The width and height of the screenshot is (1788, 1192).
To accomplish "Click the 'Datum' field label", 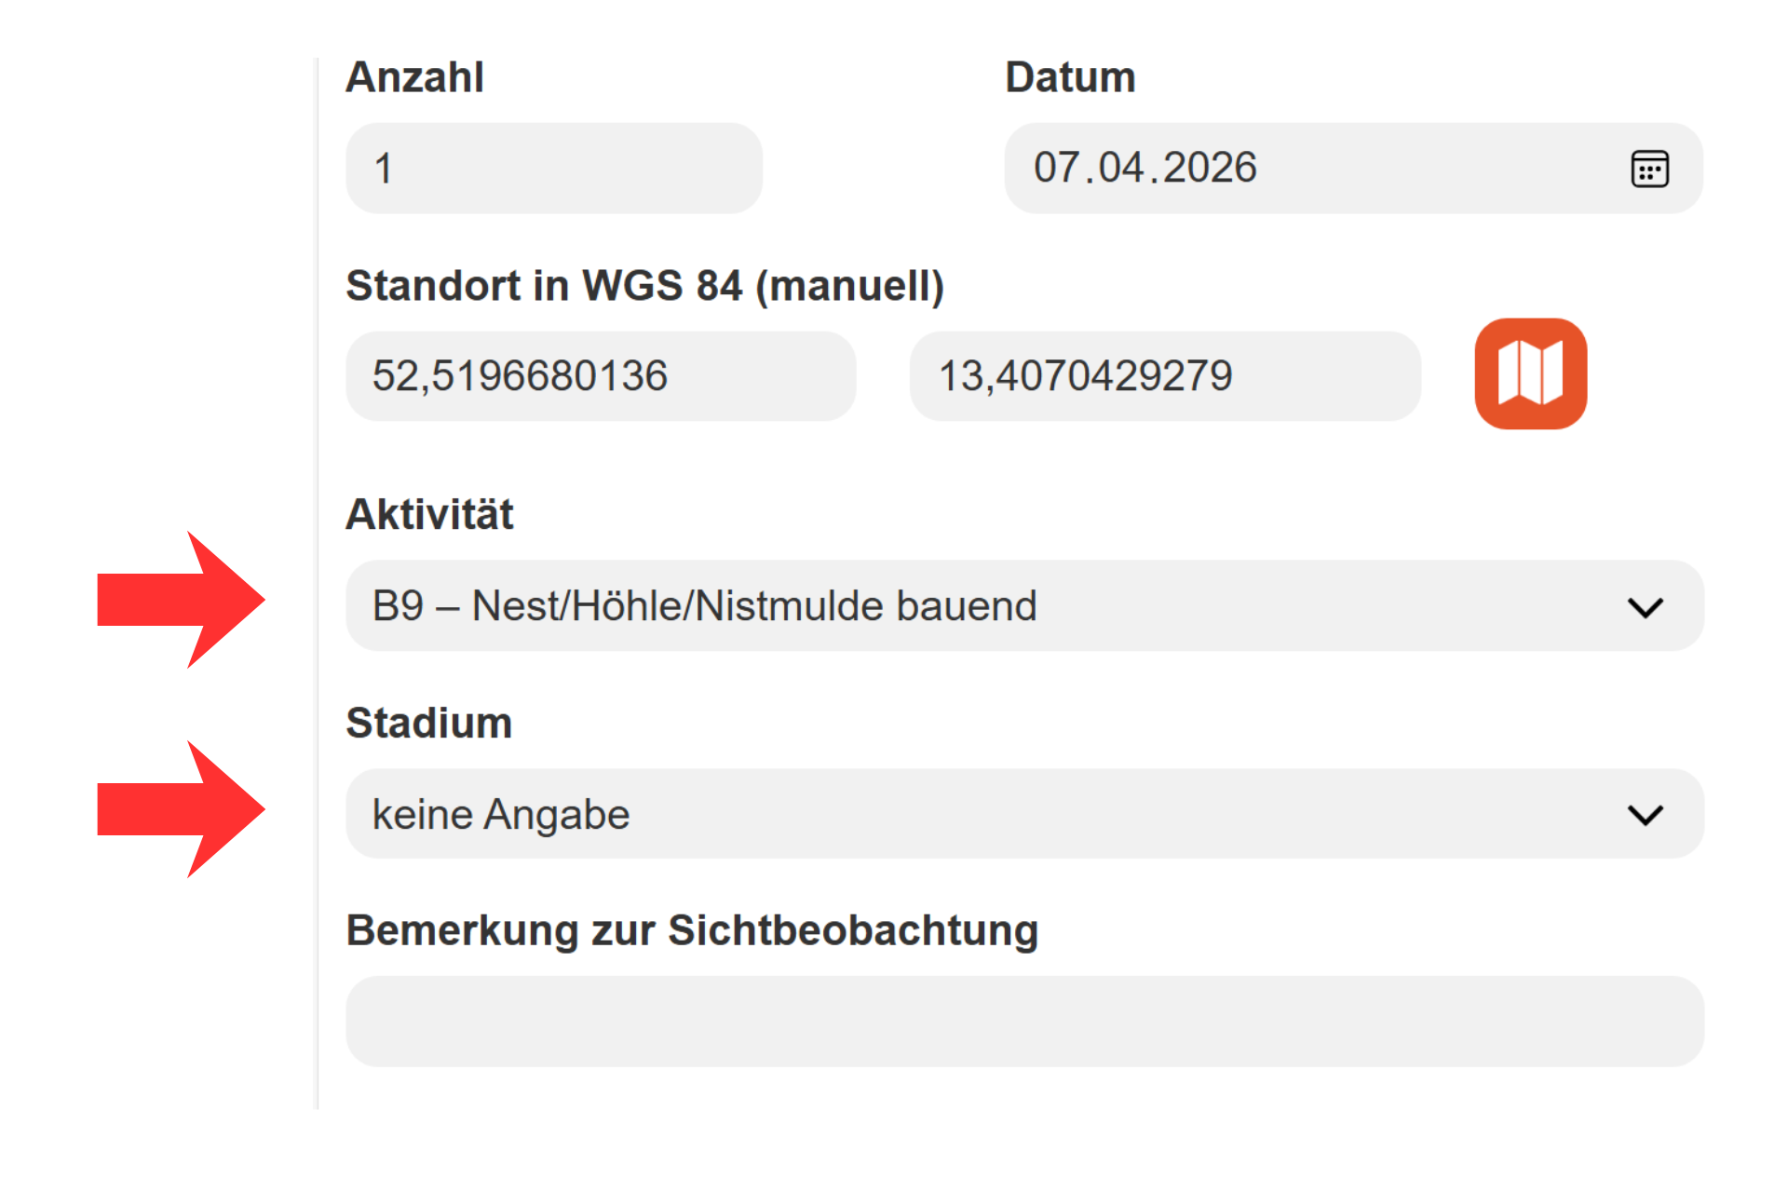I will (x=1070, y=77).
